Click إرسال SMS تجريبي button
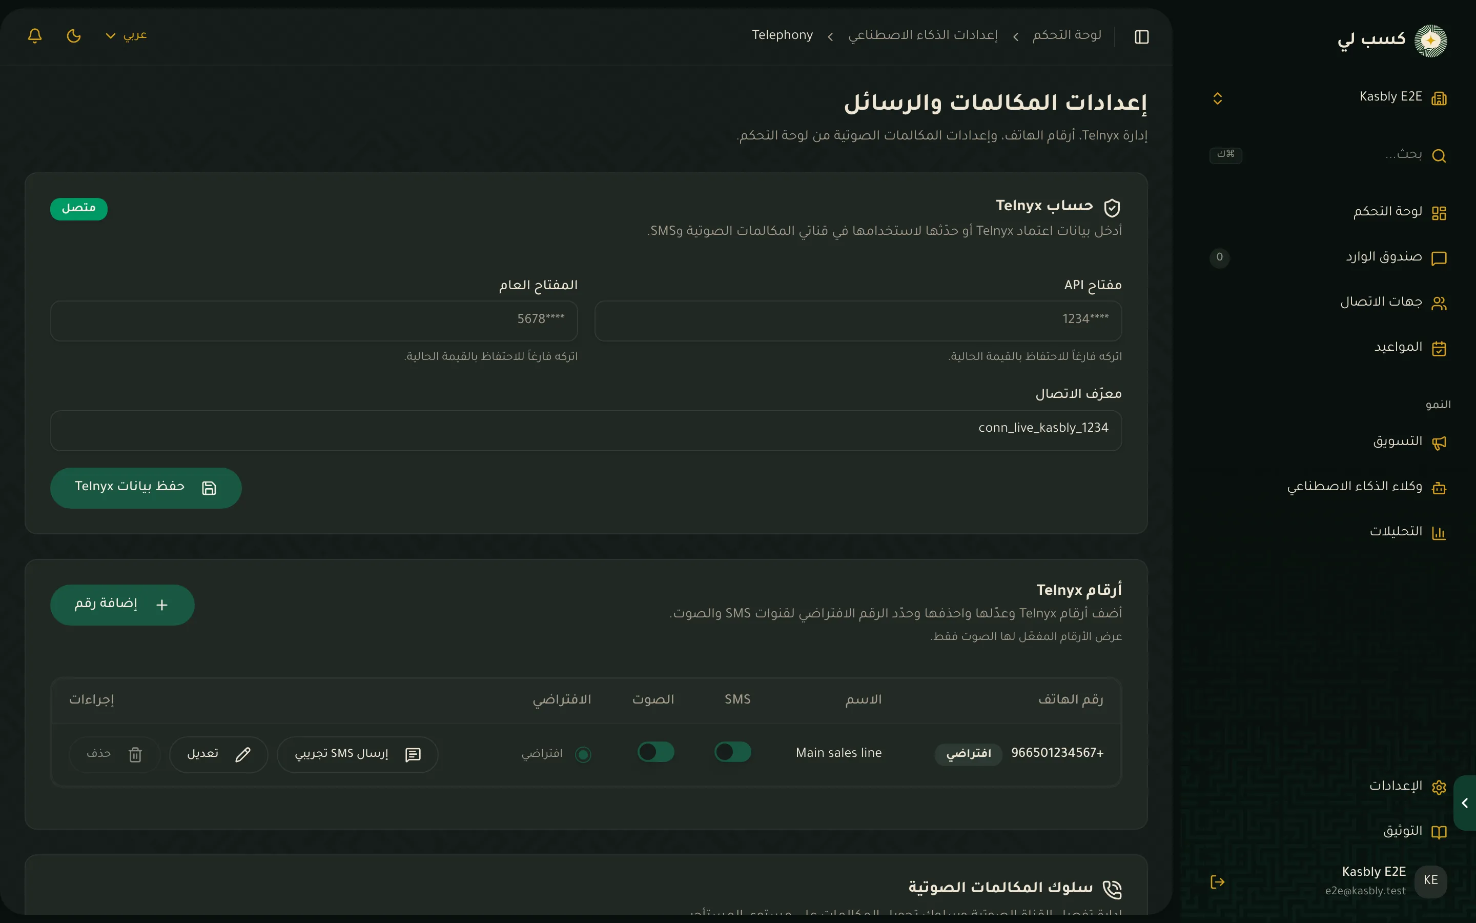Image resolution: width=1476 pixels, height=923 pixels. (x=357, y=754)
